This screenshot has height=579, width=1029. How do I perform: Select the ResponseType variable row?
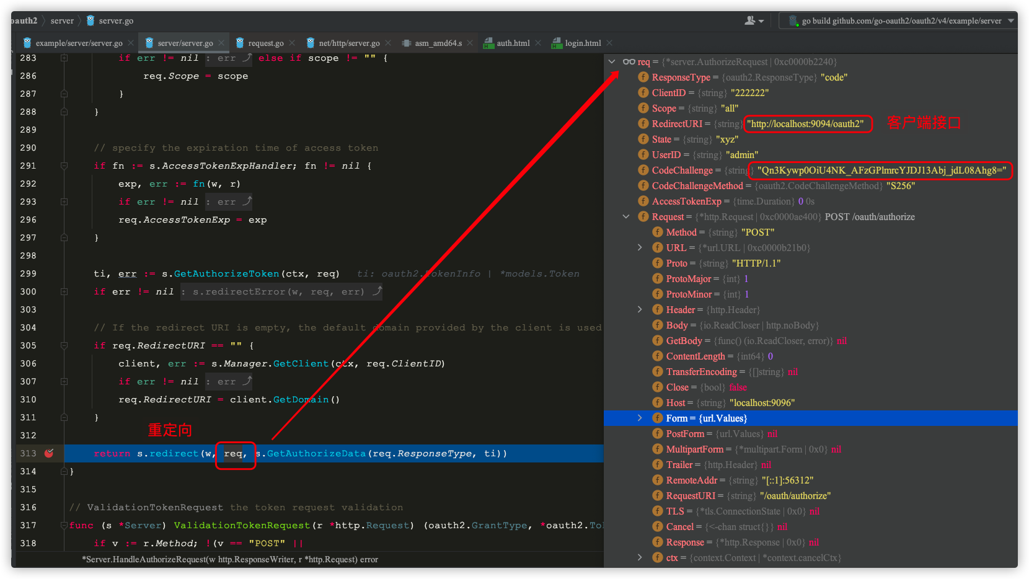point(811,77)
